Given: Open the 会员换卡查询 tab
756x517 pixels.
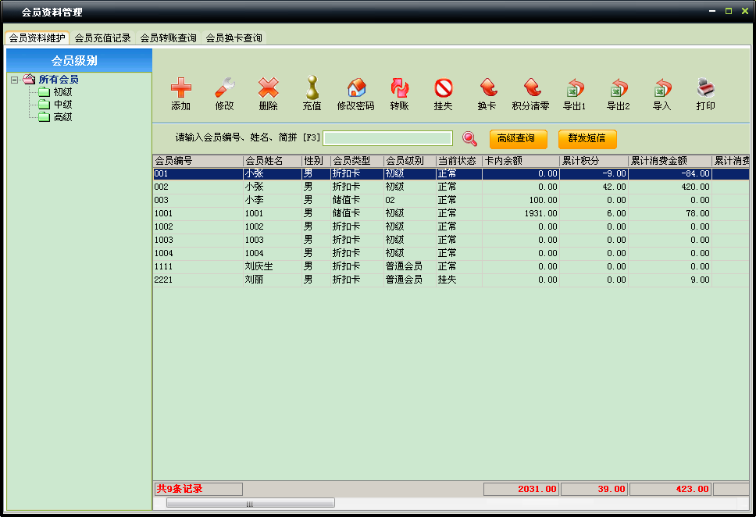Looking at the screenshot, I should 234,37.
